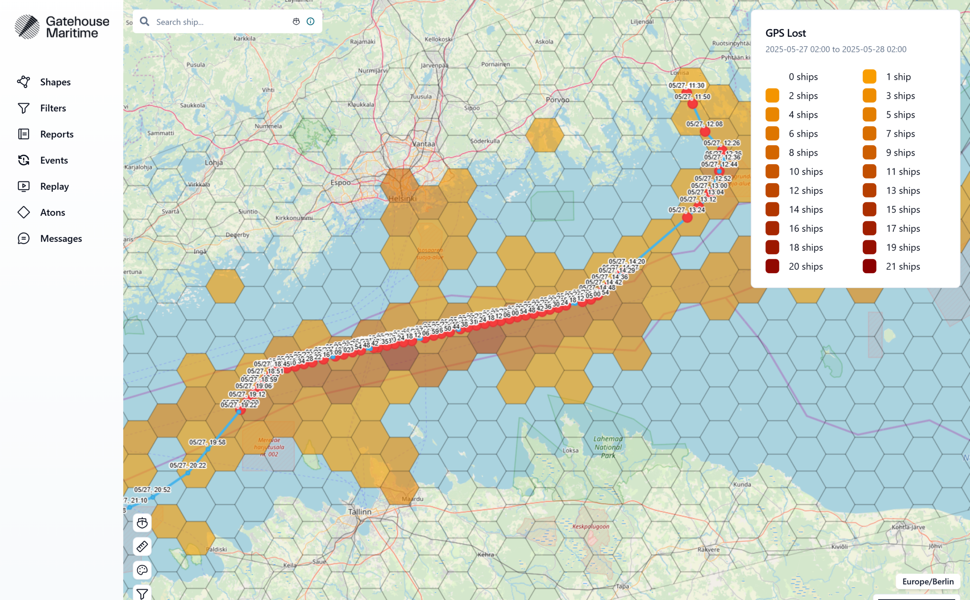
Task: Select the ruler measure tool
Action: coord(142,547)
